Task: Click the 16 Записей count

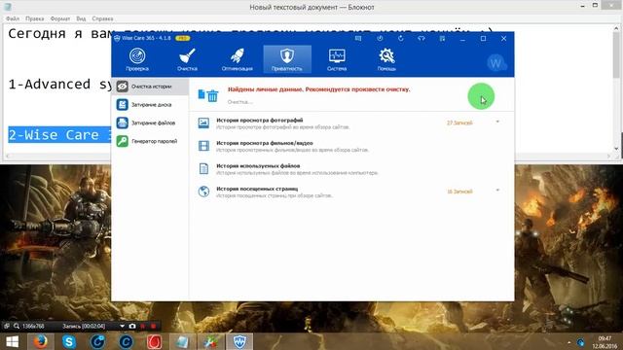Action: tap(459, 192)
